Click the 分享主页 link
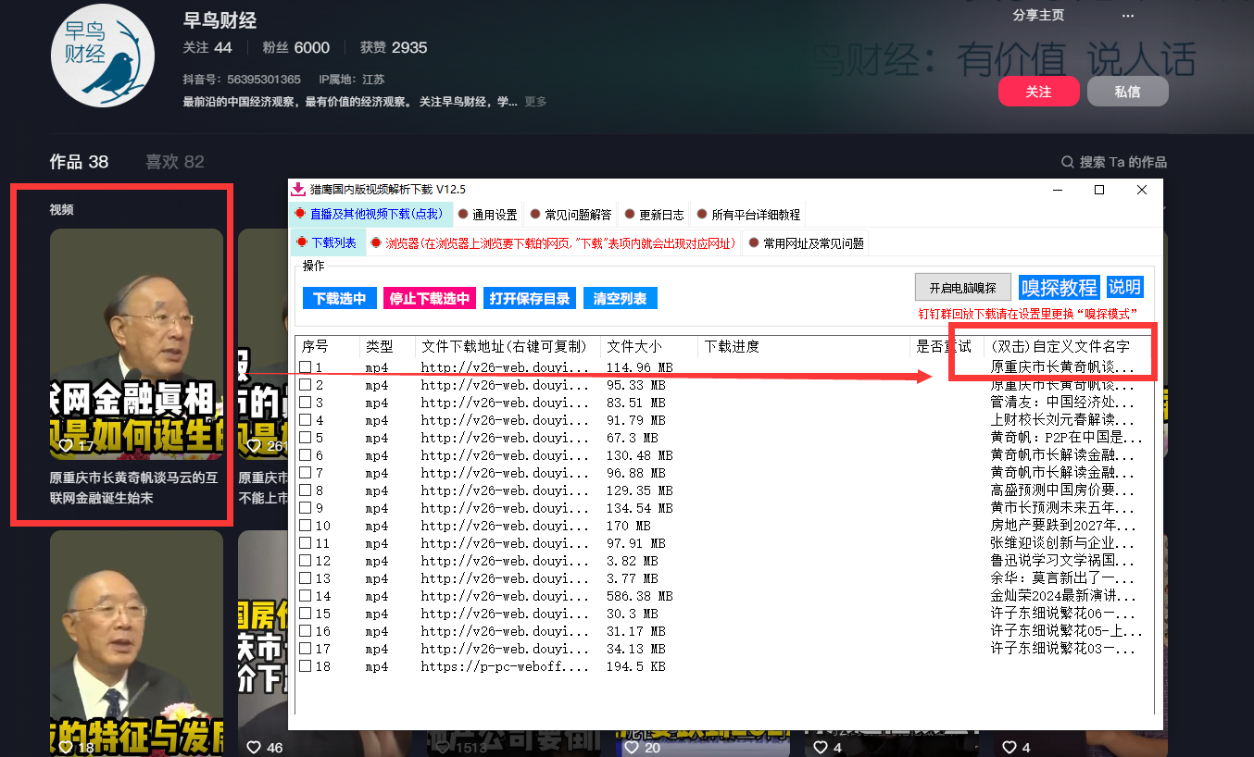This screenshot has width=1254, height=757. coord(1038,16)
